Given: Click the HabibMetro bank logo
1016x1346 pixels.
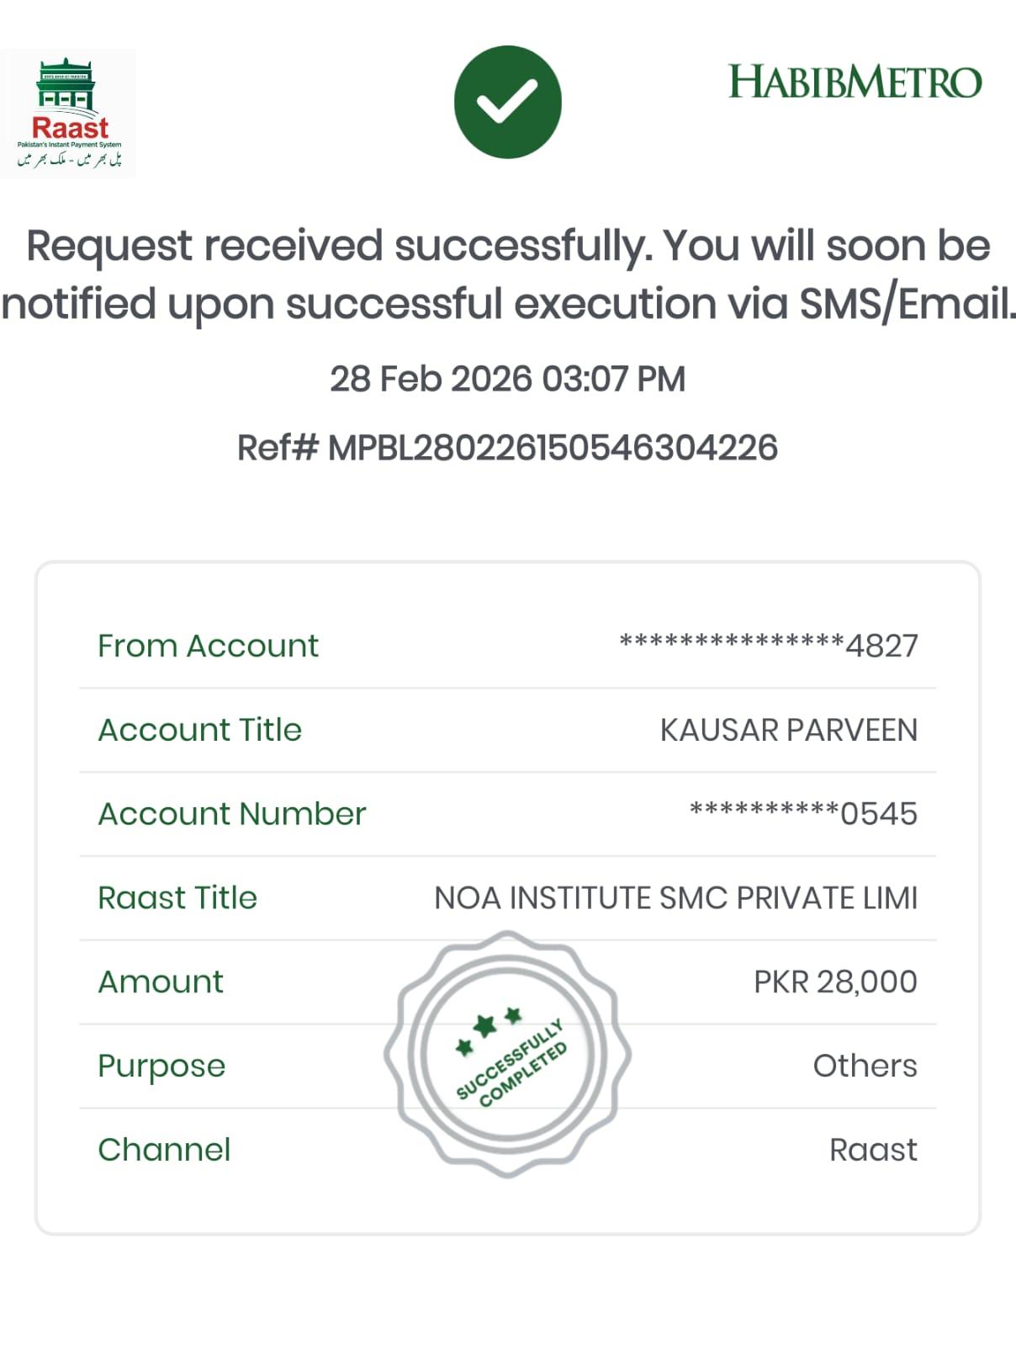Looking at the screenshot, I should 855,82.
